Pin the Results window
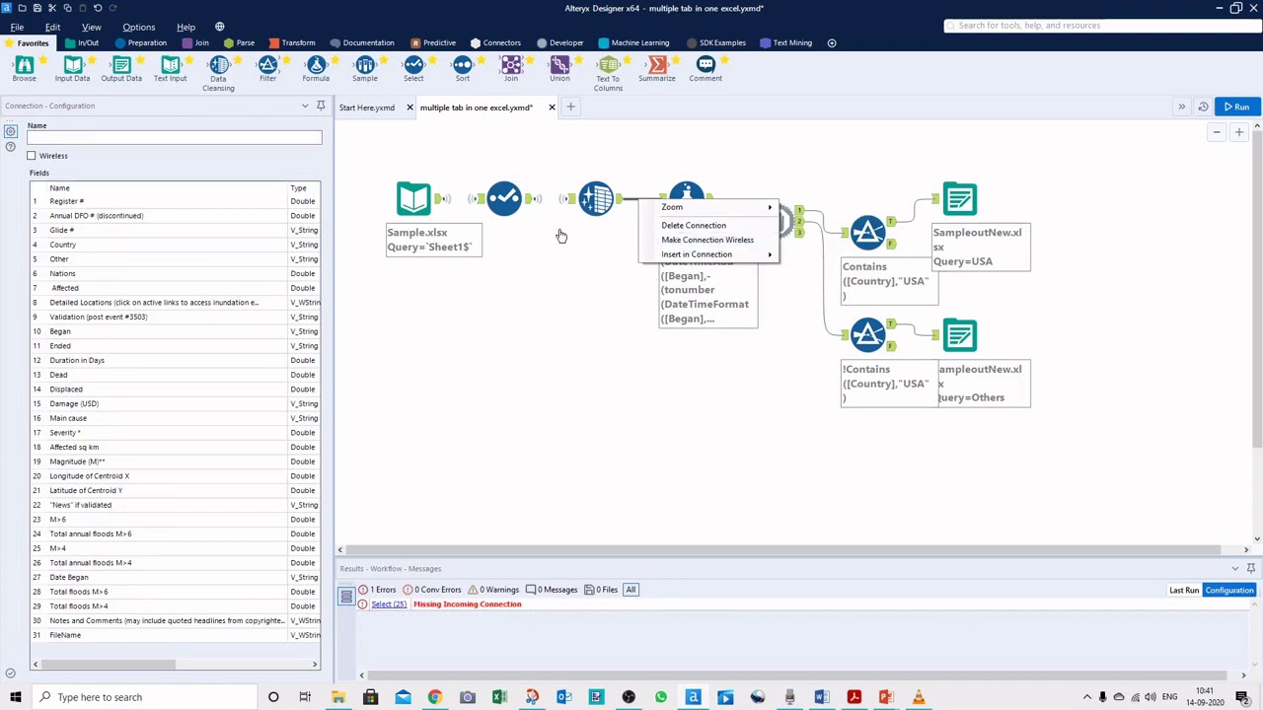This screenshot has height=710, width=1263. point(1251,568)
